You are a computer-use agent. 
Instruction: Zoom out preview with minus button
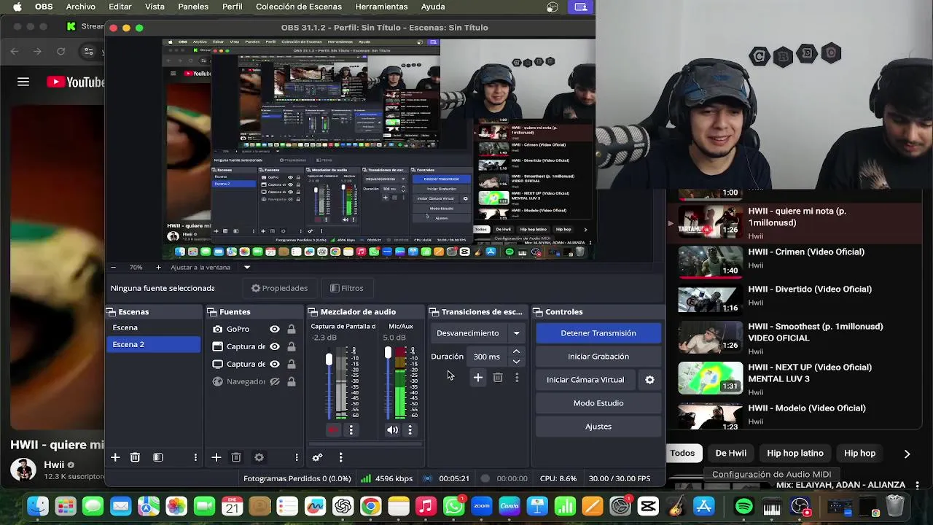pyautogui.click(x=113, y=268)
